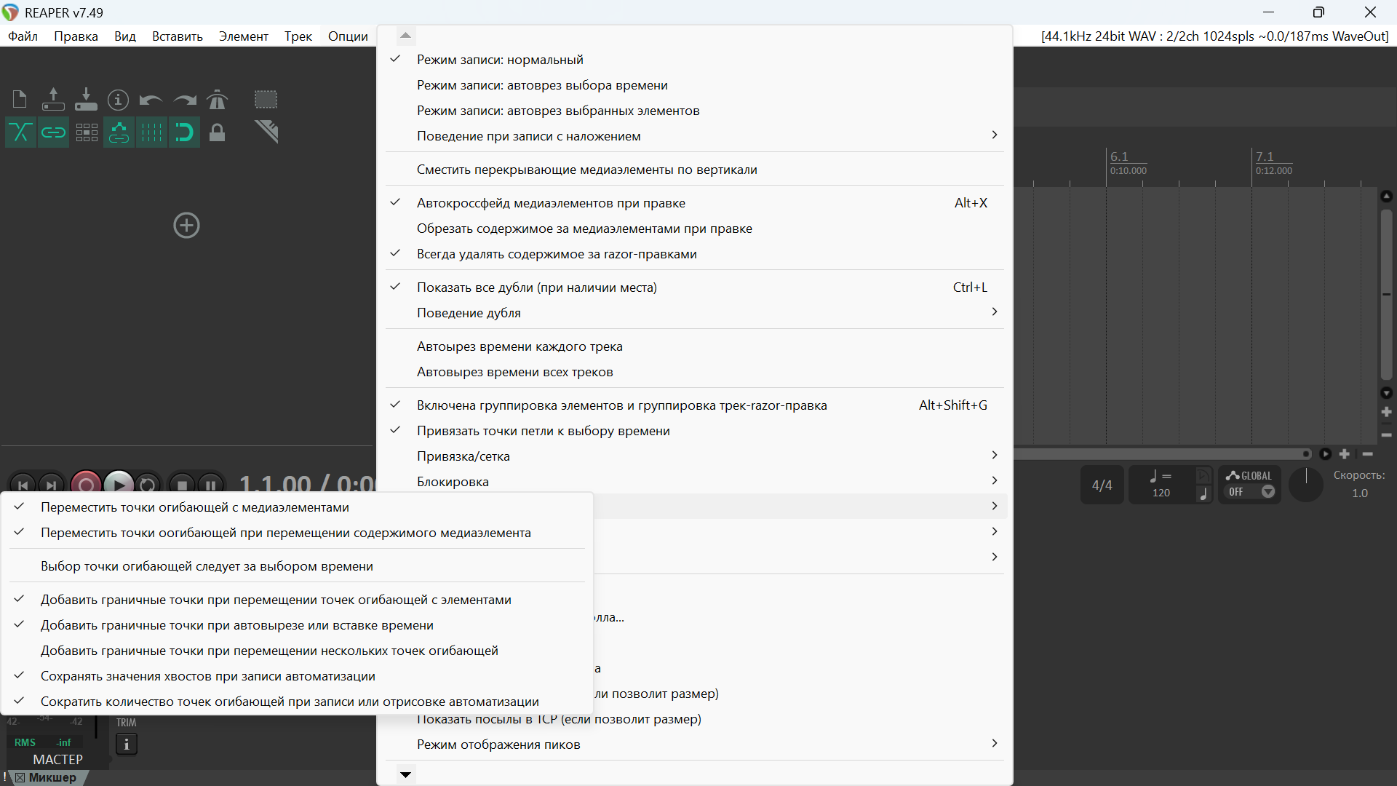Click the GLOBAL OFF automation button
The image size is (1397, 786).
[1250, 484]
